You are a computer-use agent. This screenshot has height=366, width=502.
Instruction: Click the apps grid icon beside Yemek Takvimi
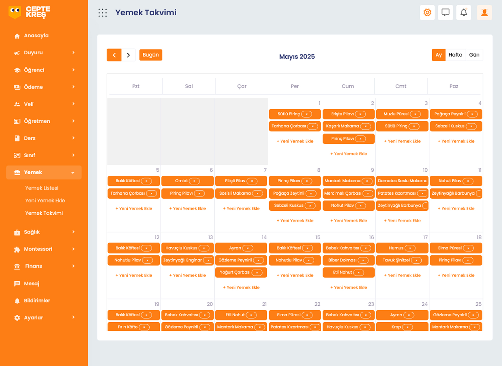pos(103,13)
